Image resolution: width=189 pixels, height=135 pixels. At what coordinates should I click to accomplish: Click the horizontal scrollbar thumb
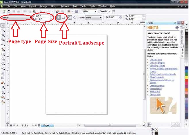(110, 125)
